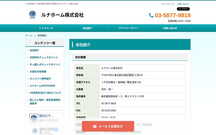Select お問い合わせ in the teal navigation bar

(170, 28)
